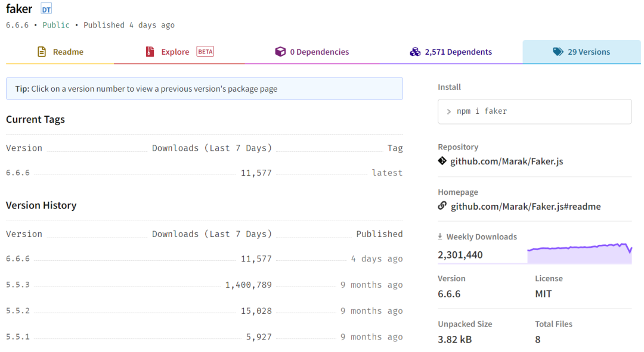Click version 6.6.6 under Current Tags
The height and width of the screenshot is (352, 644).
18,173
